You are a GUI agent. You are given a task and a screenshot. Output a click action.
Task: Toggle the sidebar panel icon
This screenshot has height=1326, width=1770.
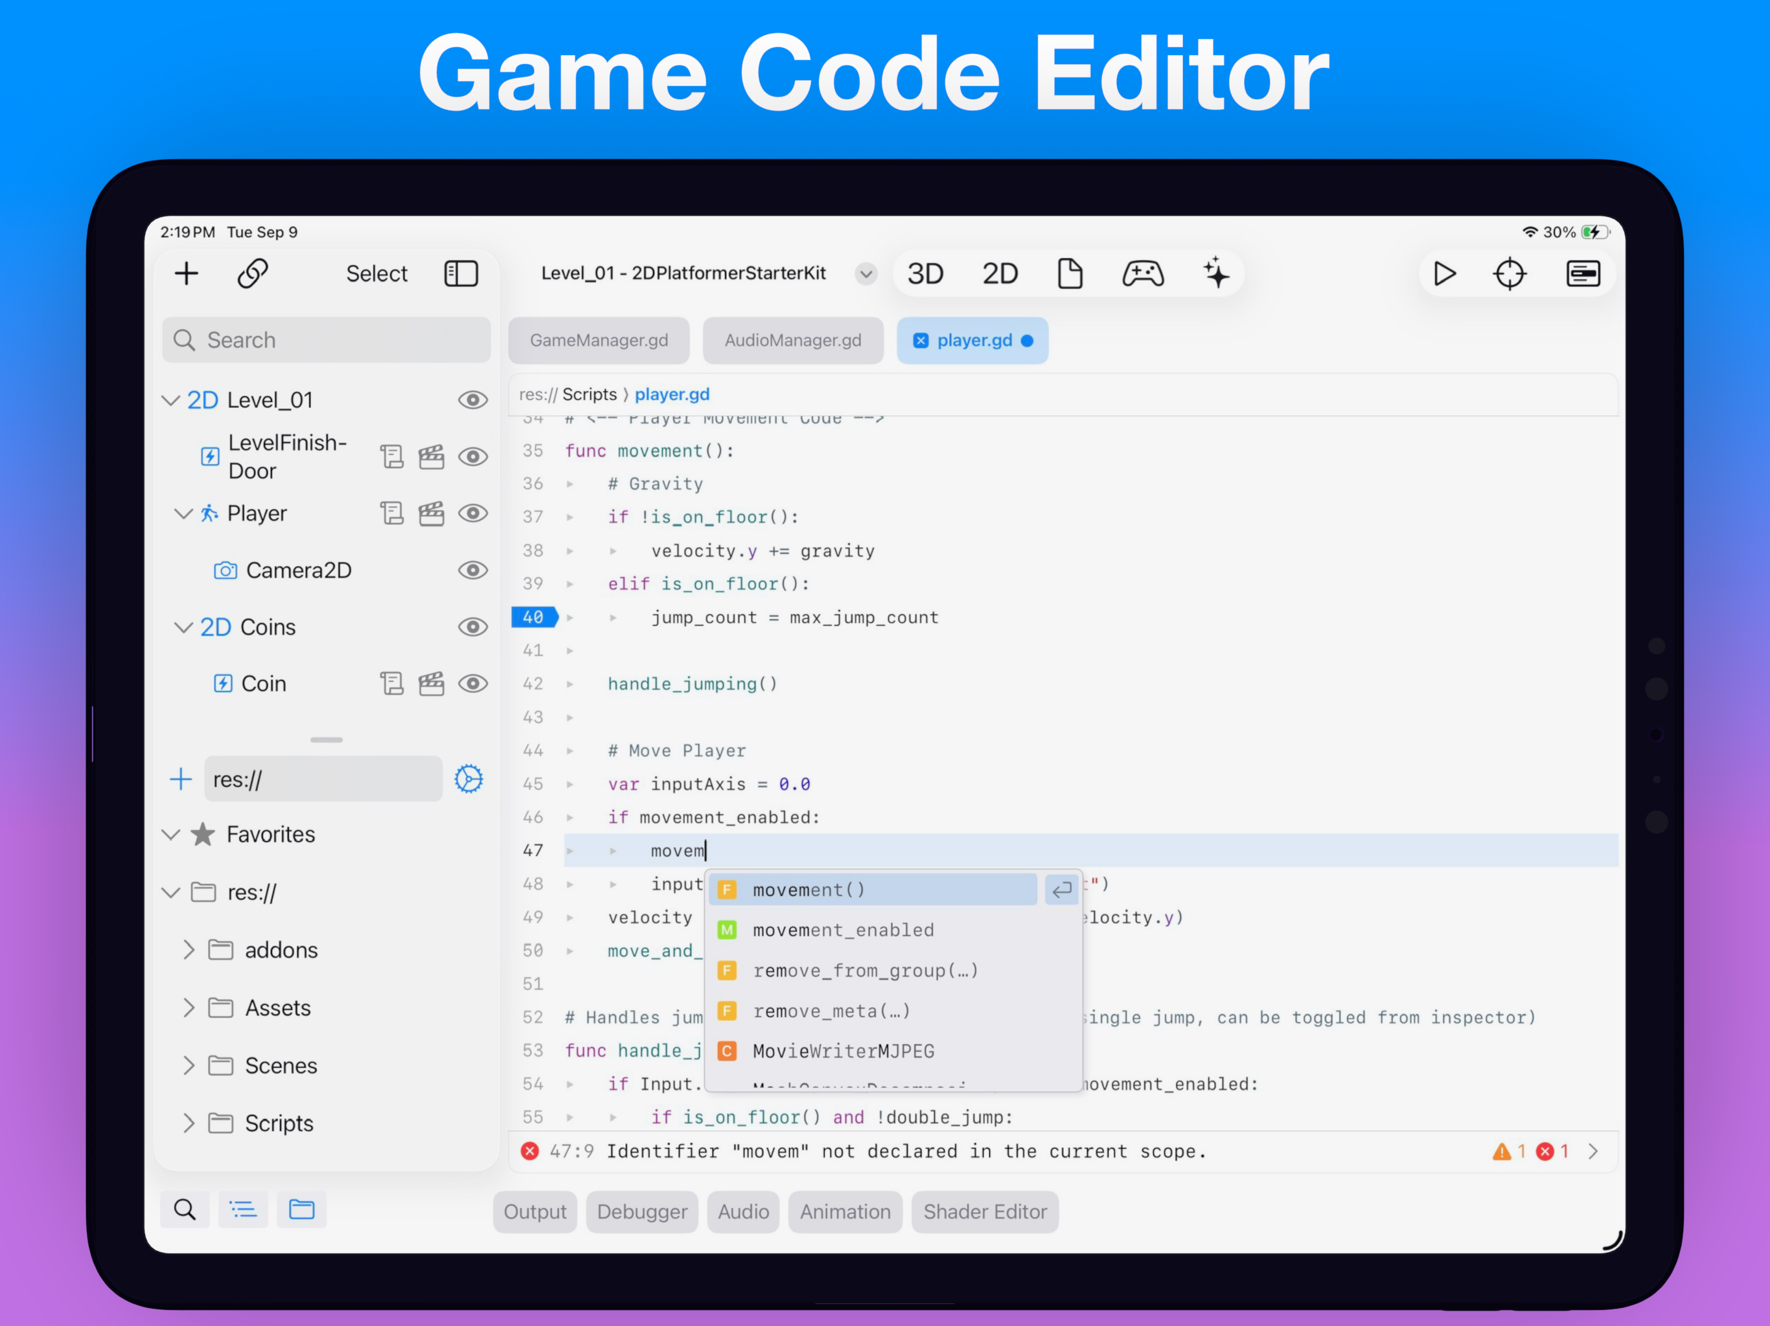coord(462,273)
